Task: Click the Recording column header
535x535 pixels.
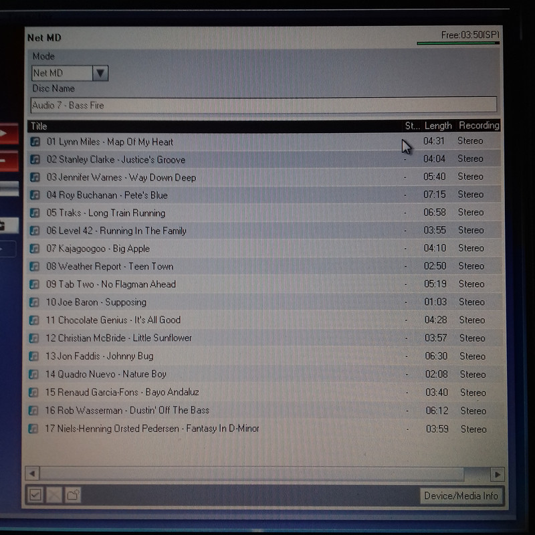Action: point(479,126)
